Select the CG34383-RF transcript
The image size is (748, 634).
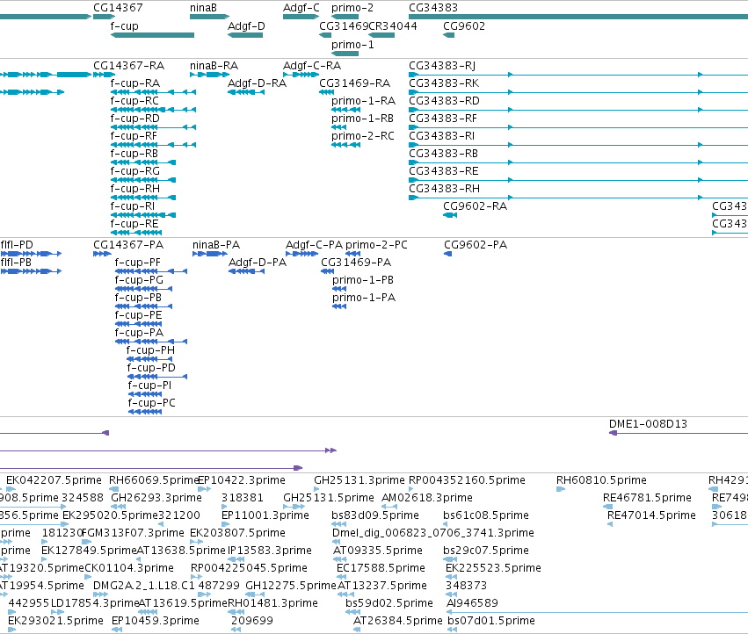(x=578, y=127)
